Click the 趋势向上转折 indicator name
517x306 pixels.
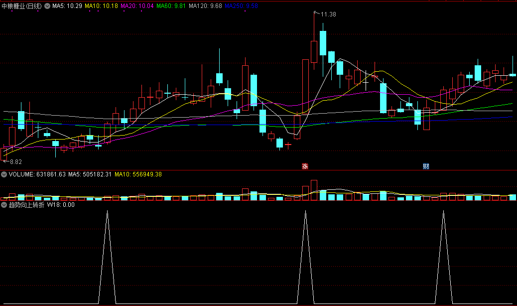click(x=26, y=205)
